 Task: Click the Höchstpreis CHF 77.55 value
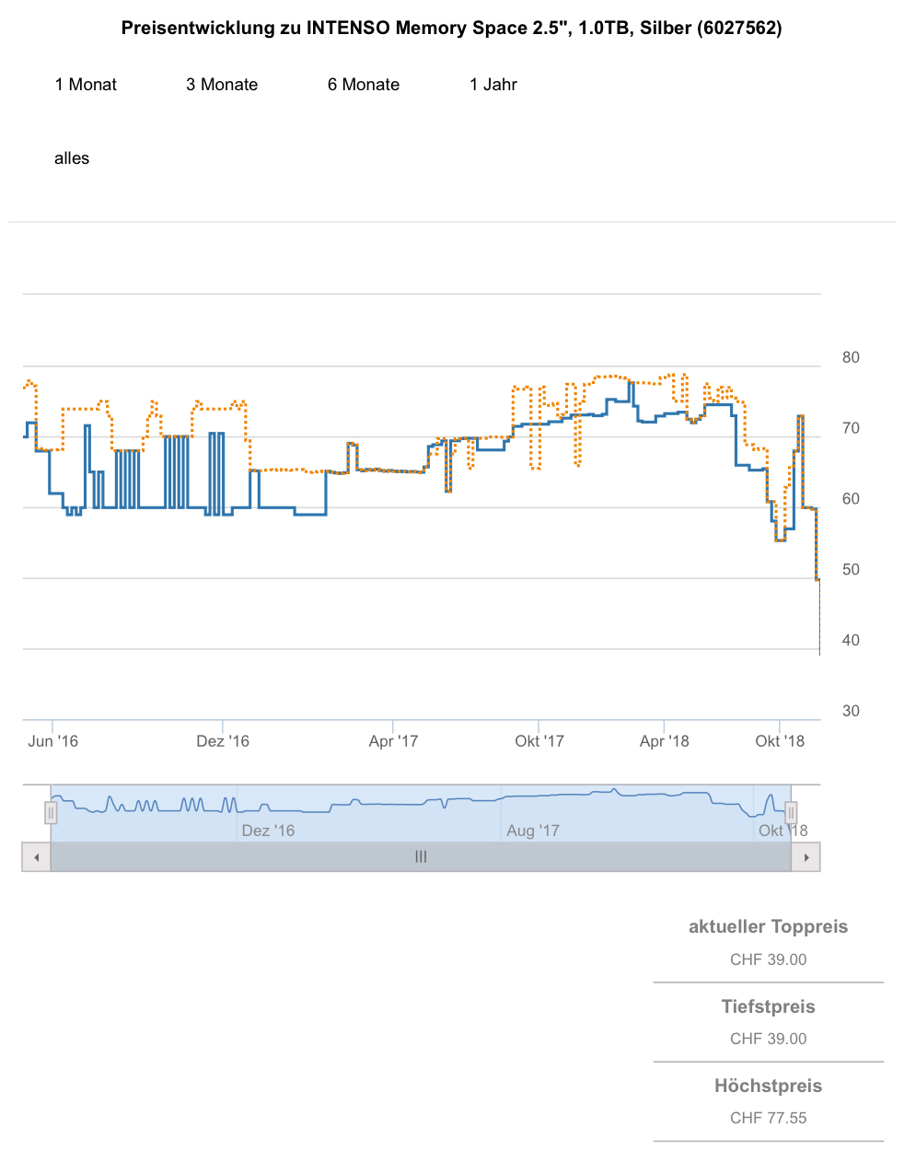point(769,1118)
